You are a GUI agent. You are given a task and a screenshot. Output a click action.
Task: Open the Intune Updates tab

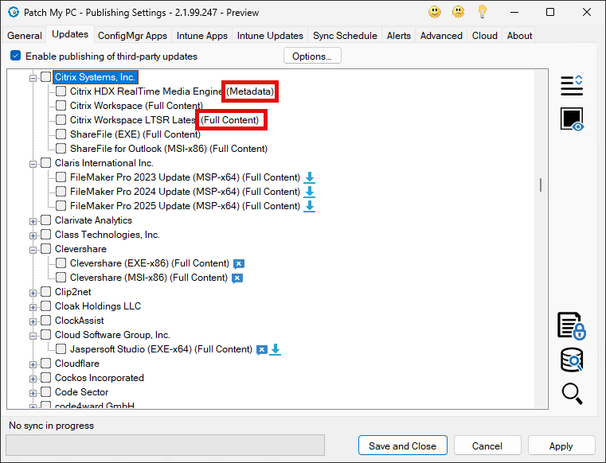tap(270, 36)
